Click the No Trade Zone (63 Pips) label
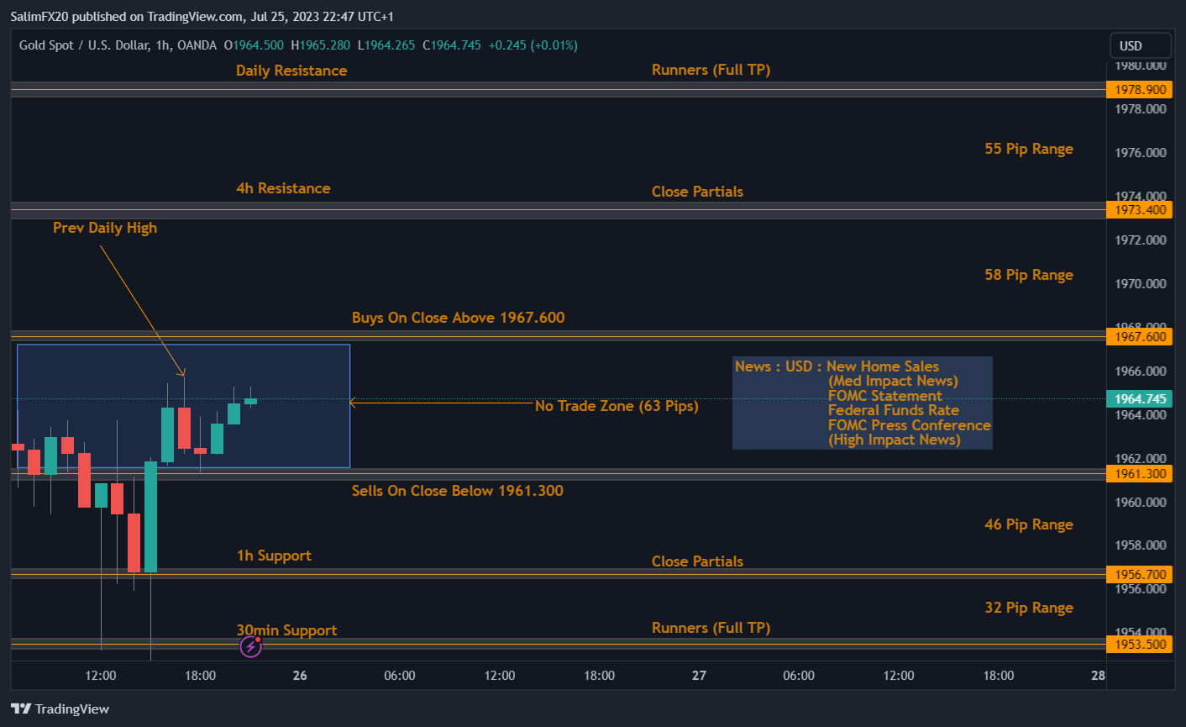The image size is (1186, 727). tap(617, 406)
